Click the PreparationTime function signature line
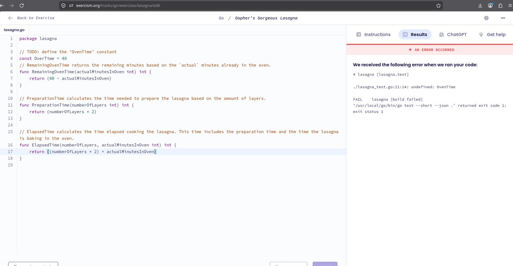 click(77, 105)
